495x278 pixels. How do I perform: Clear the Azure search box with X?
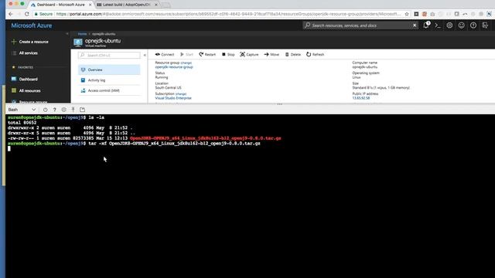click(415, 25)
